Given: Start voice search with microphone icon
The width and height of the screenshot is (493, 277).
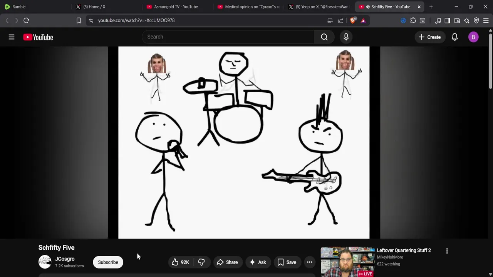Looking at the screenshot, I should [x=346, y=37].
